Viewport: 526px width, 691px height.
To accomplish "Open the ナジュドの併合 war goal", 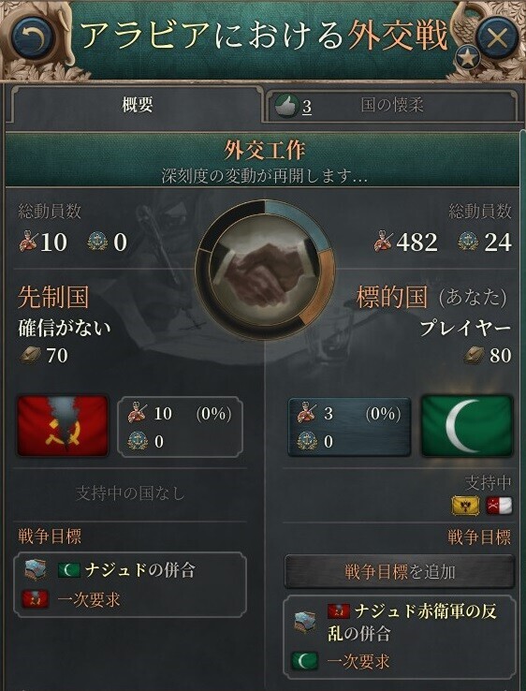I will coord(130,584).
